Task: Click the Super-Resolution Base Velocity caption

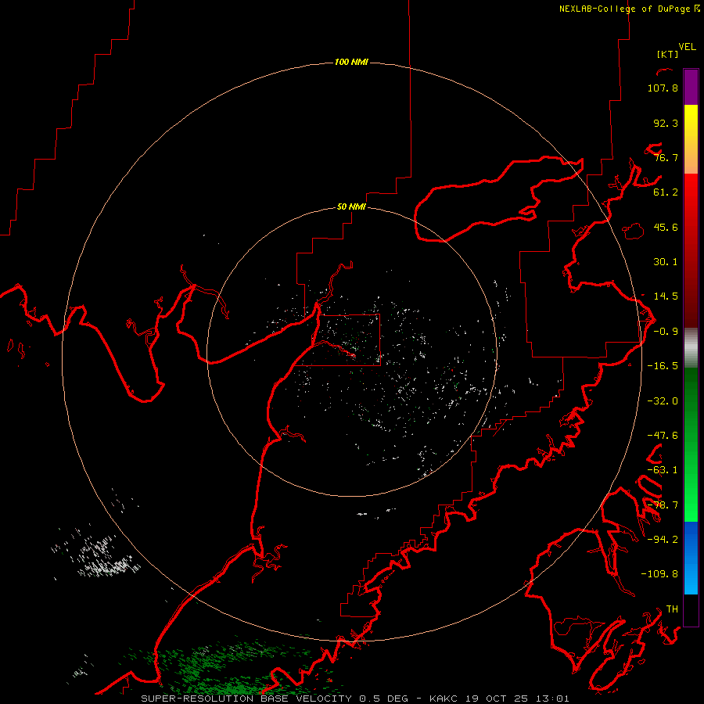Action: [355, 699]
